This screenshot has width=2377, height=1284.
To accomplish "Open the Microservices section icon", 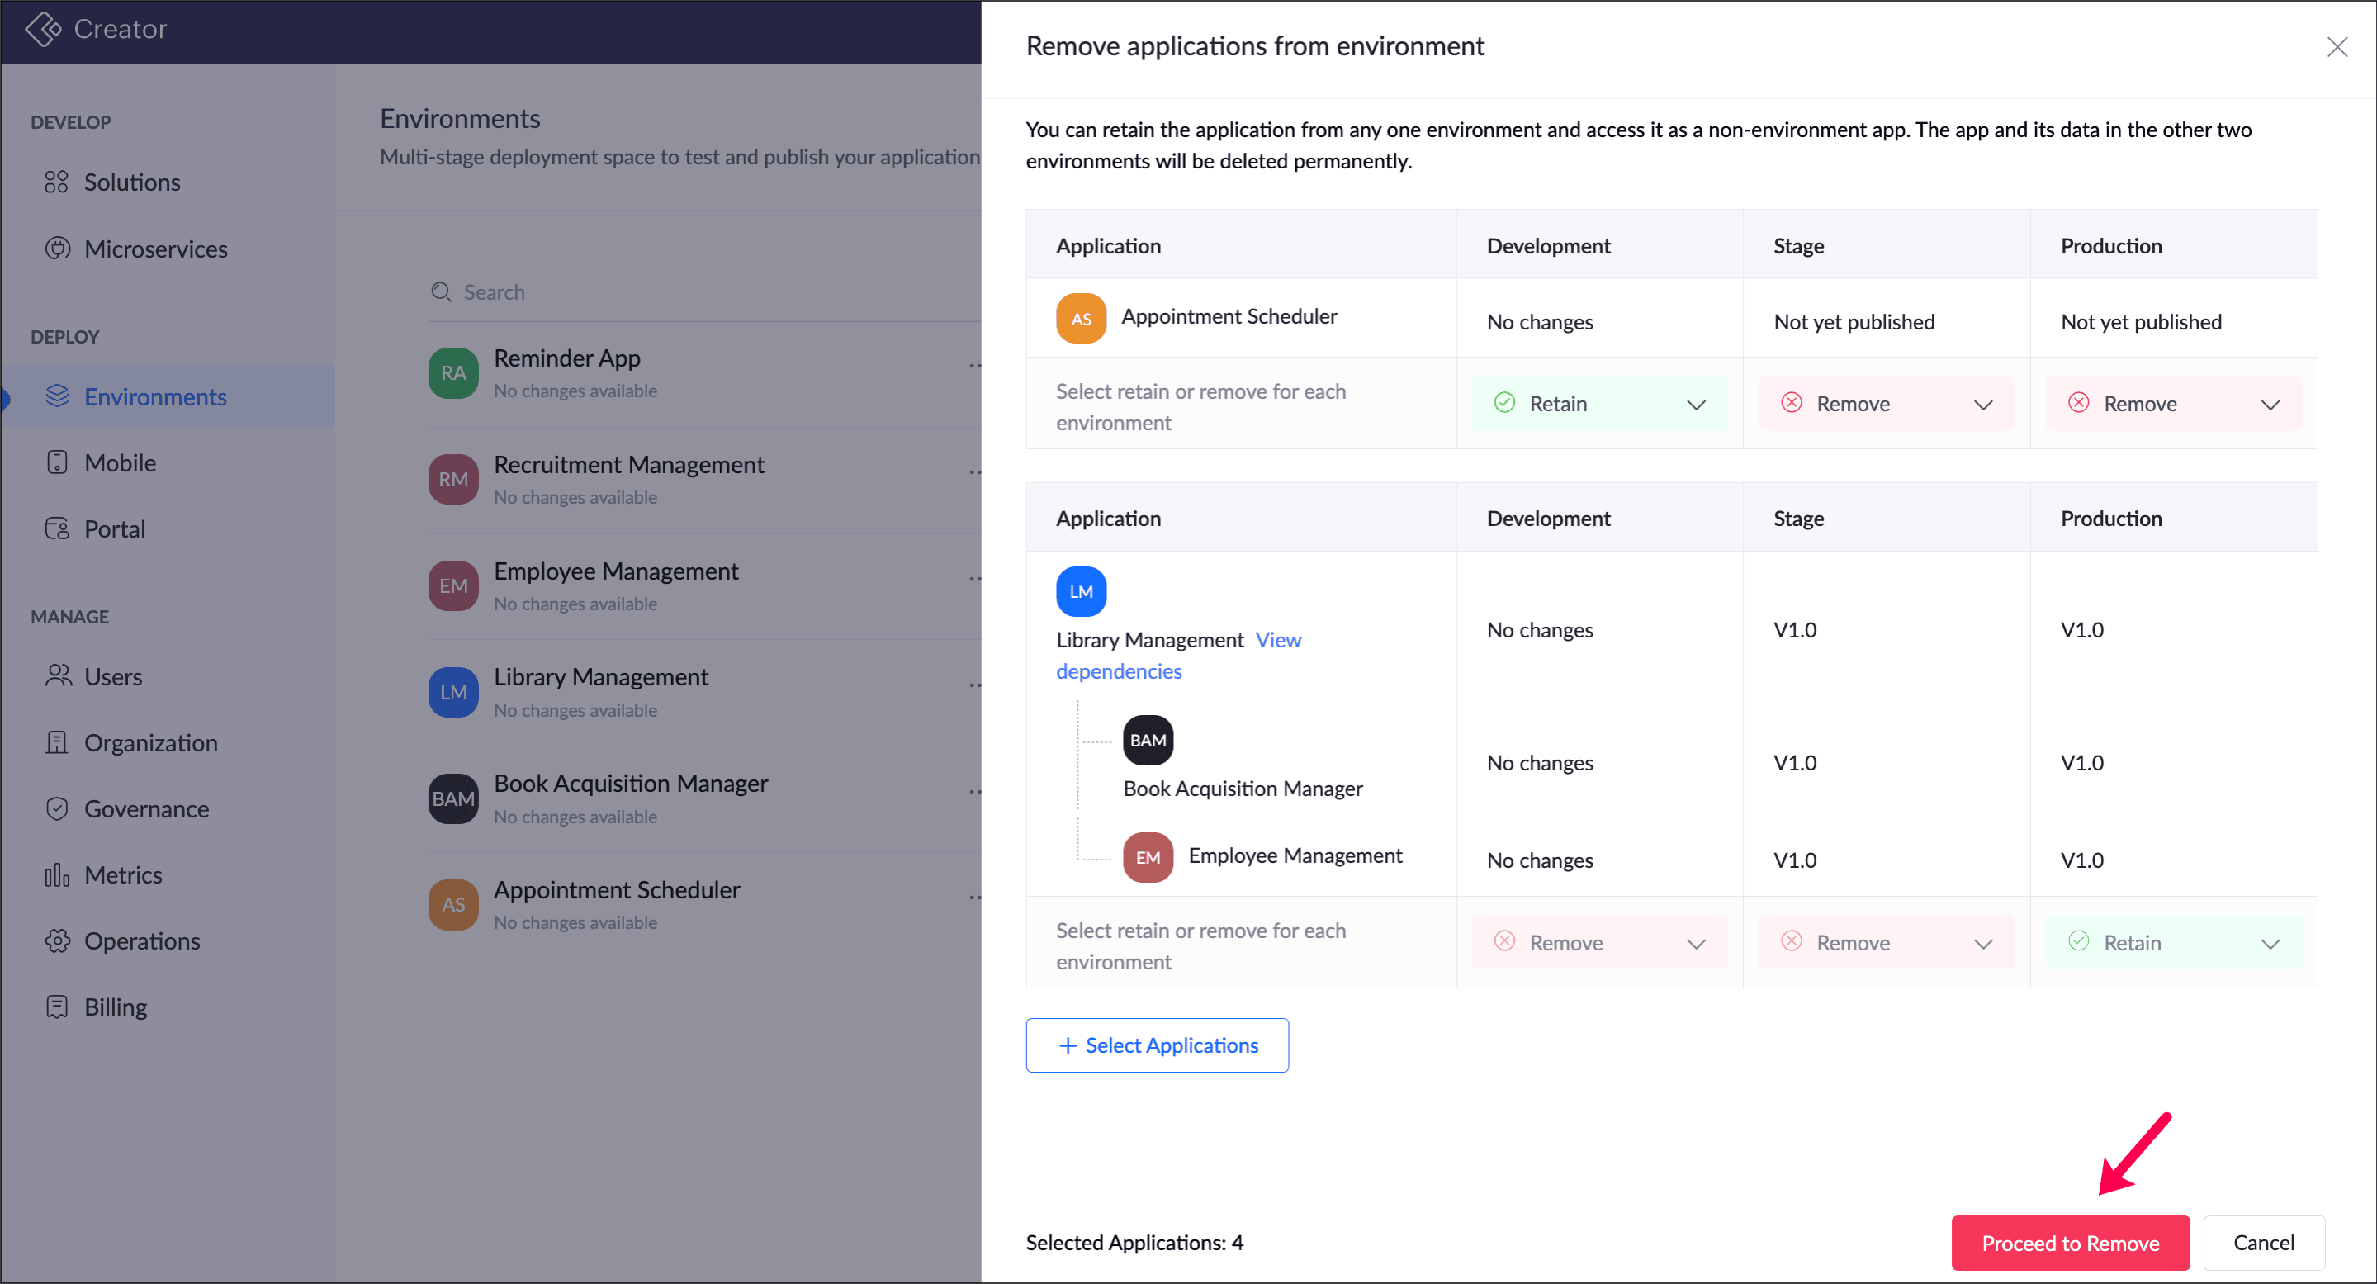I will coord(57,249).
